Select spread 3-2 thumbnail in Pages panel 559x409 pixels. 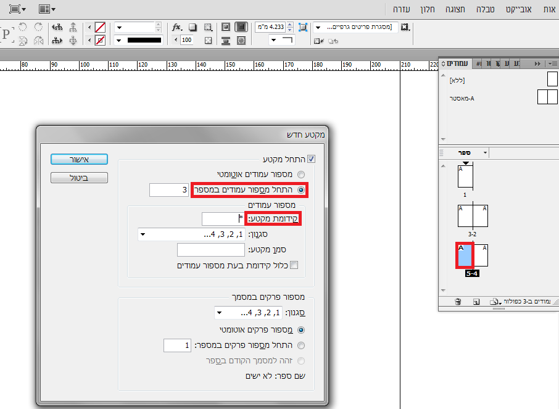click(473, 216)
